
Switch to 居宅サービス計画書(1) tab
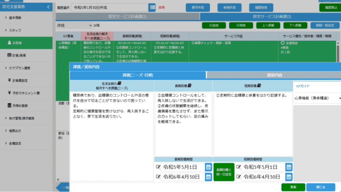(127, 17)
